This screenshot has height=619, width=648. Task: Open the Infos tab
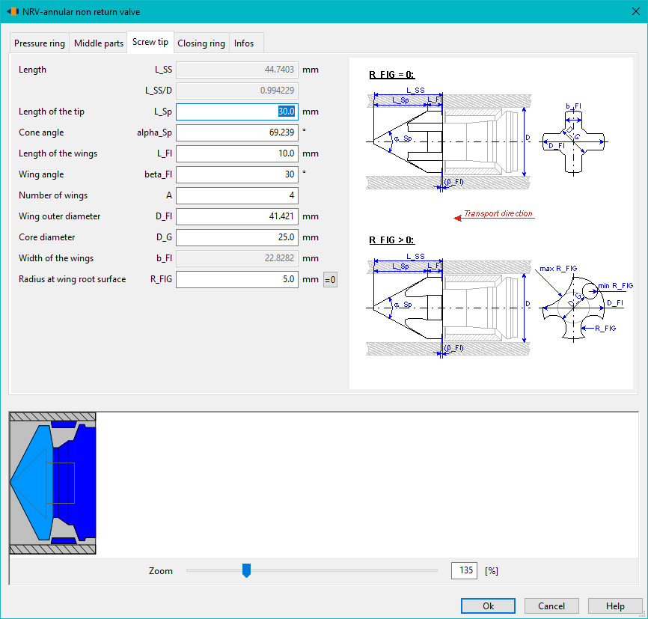point(244,43)
